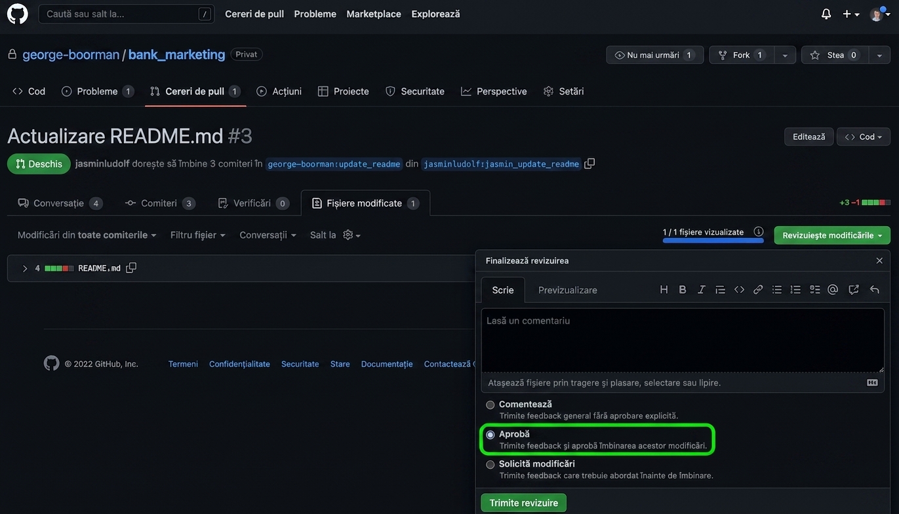
Task: Switch to the Conversație tab
Action: tap(60, 203)
